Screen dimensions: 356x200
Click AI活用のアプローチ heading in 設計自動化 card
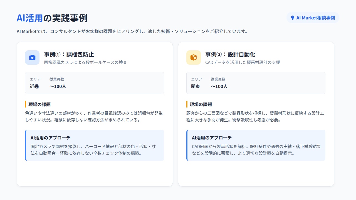[x=212, y=138]
